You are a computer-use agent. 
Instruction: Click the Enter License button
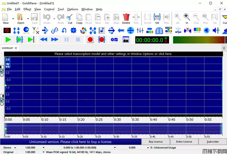184,141
